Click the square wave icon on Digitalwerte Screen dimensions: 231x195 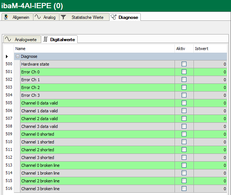(x=45, y=39)
